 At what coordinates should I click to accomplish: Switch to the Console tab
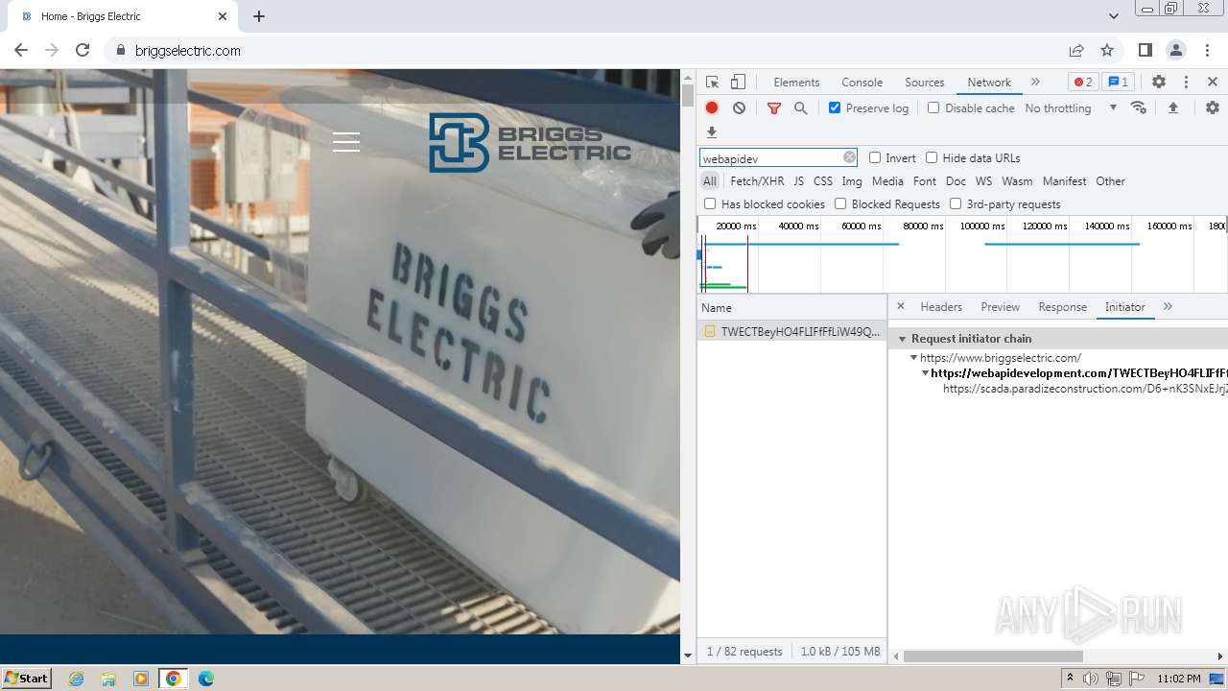(862, 83)
